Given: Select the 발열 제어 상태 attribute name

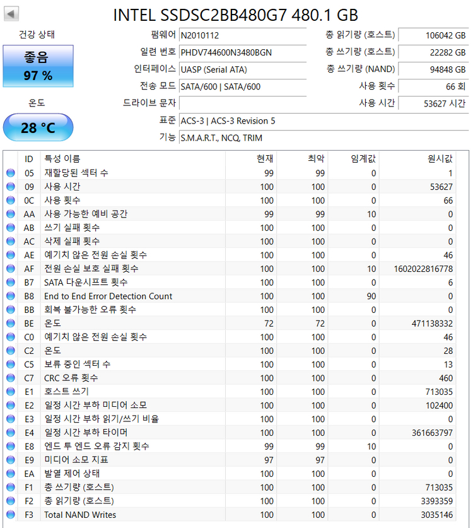Looking at the screenshot, I should click(x=72, y=474).
